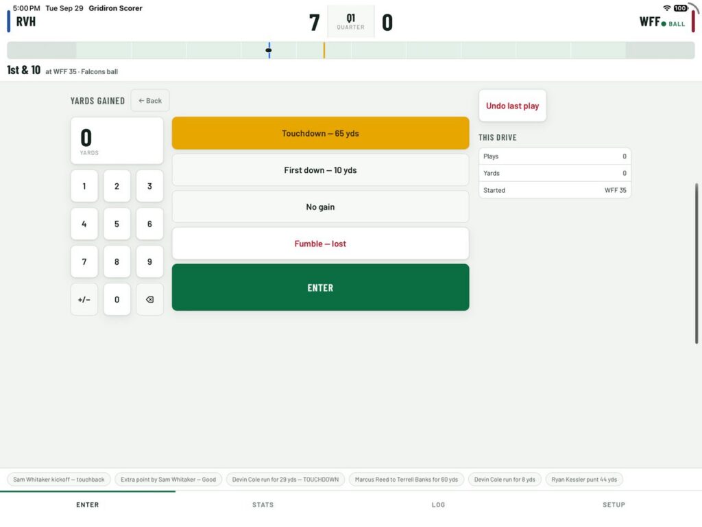Click the battery status icon

681,8
